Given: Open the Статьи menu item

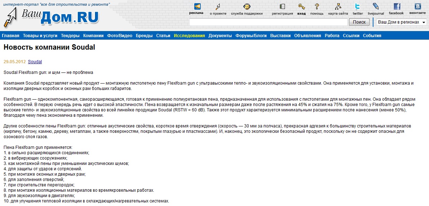Looking at the screenshot, I should [163, 36].
